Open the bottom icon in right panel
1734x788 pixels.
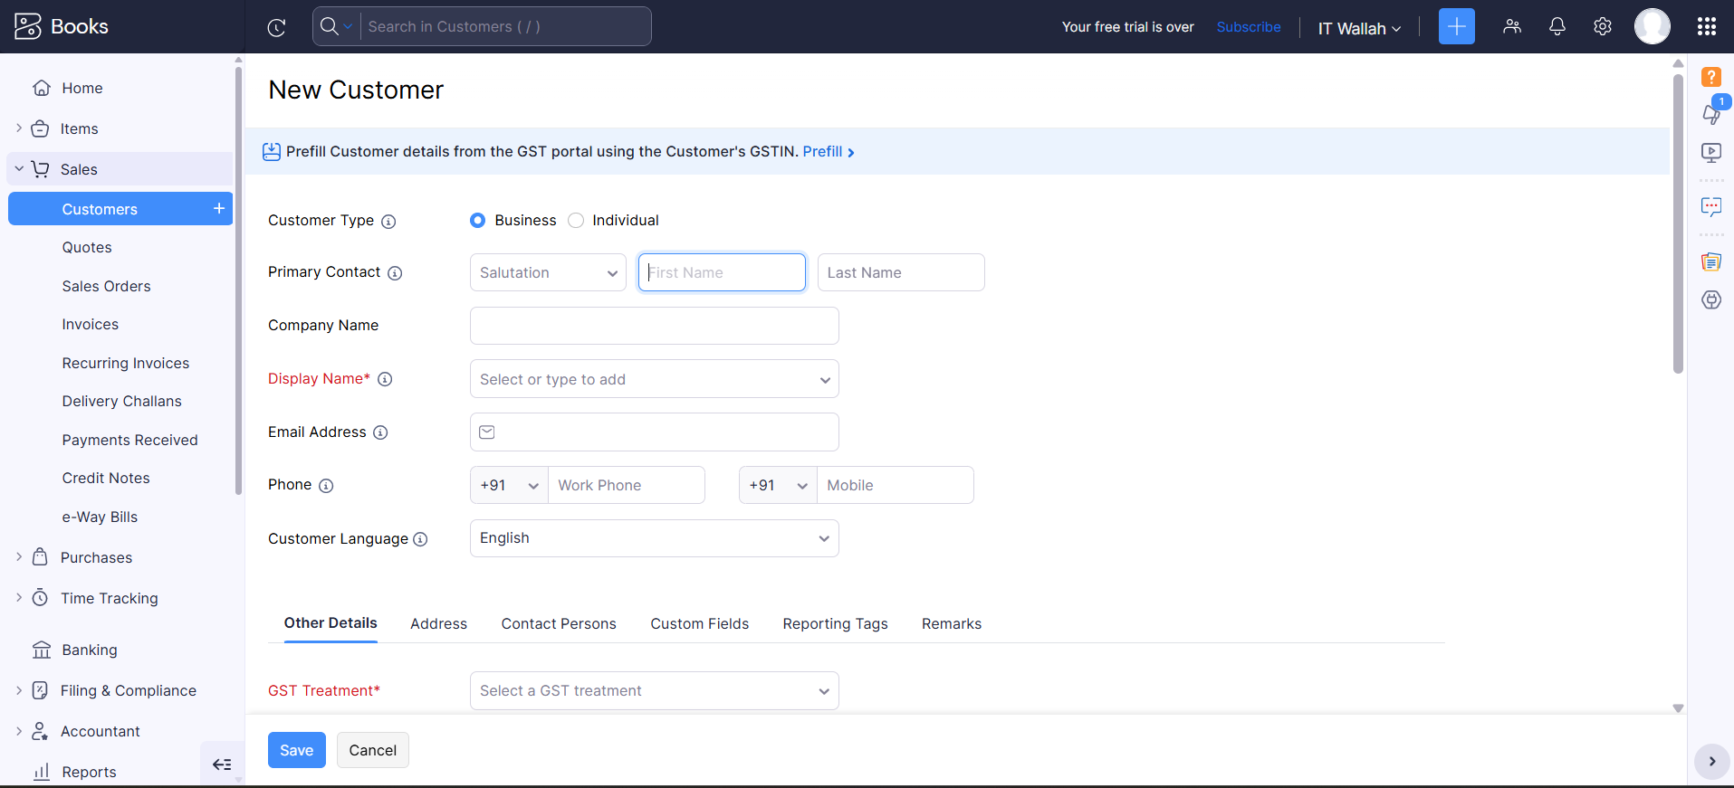coord(1711,299)
